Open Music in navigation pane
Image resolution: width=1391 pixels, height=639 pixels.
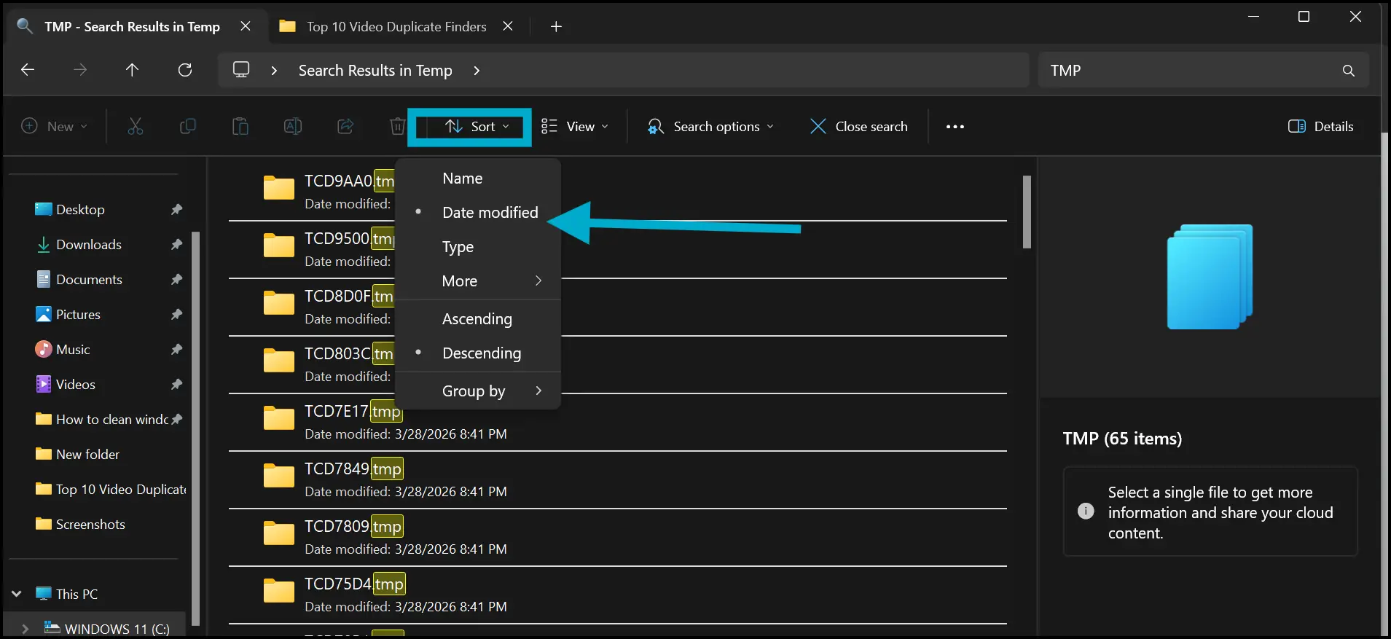click(x=73, y=350)
